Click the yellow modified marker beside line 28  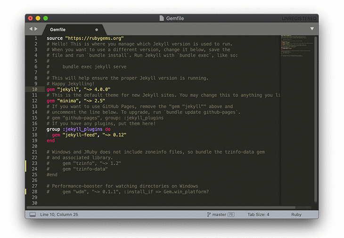26,192
